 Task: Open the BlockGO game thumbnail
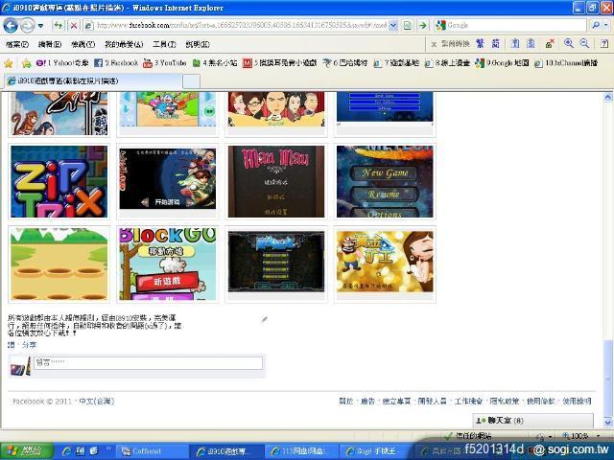(x=168, y=264)
